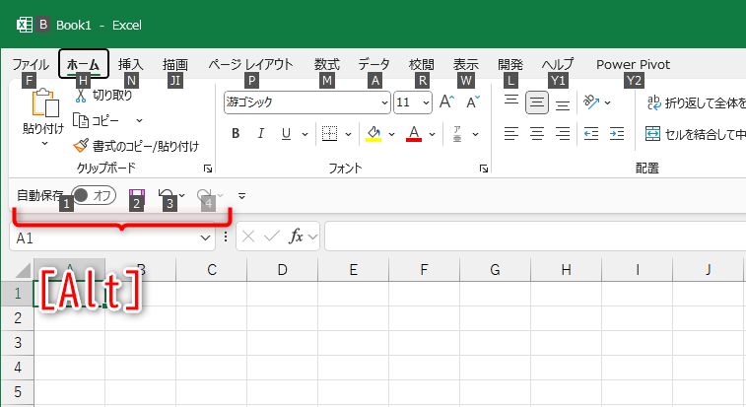This screenshot has height=407, width=746.
Task: Open the orientation dropdown arrow
Action: (608, 102)
